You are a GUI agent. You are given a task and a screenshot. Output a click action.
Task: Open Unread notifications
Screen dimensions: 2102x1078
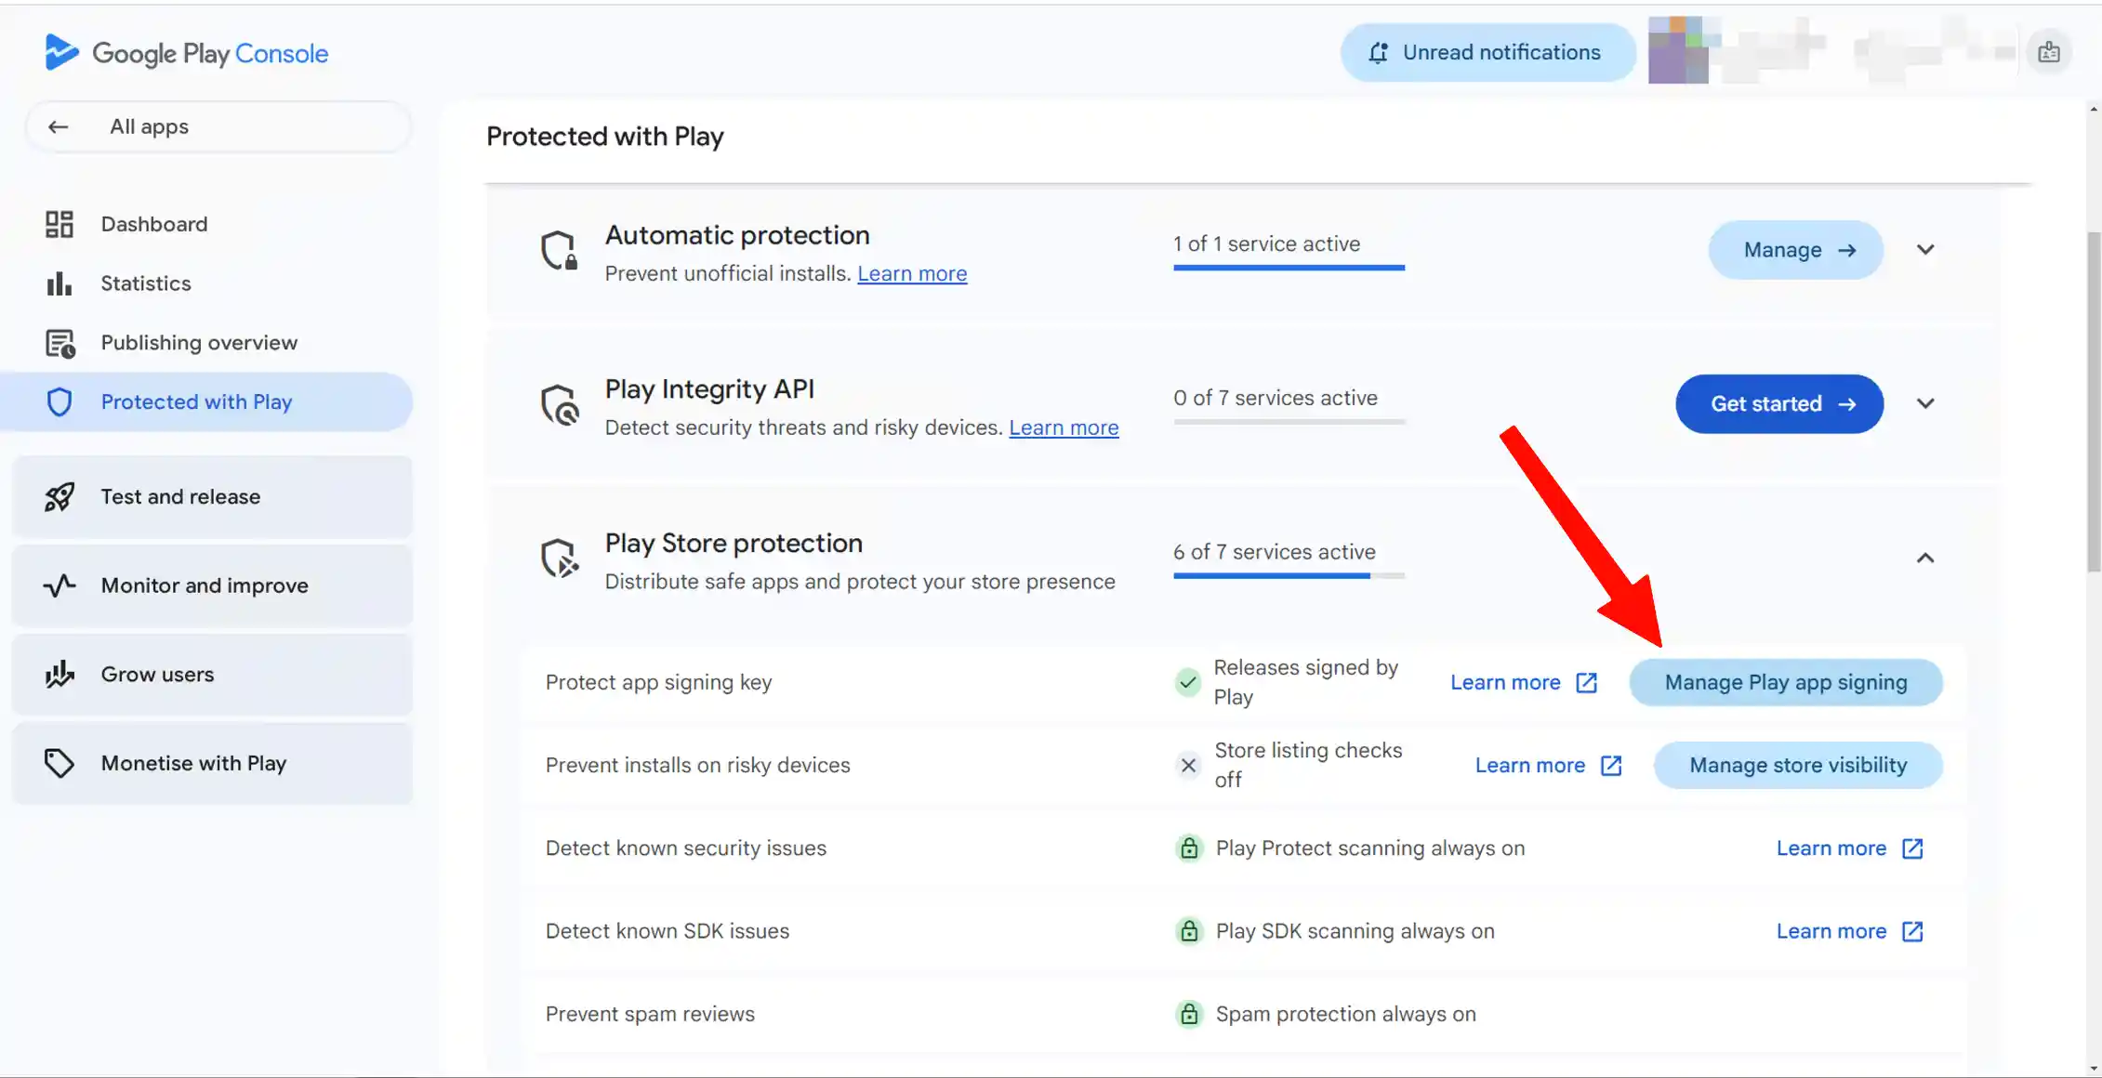tap(1487, 53)
